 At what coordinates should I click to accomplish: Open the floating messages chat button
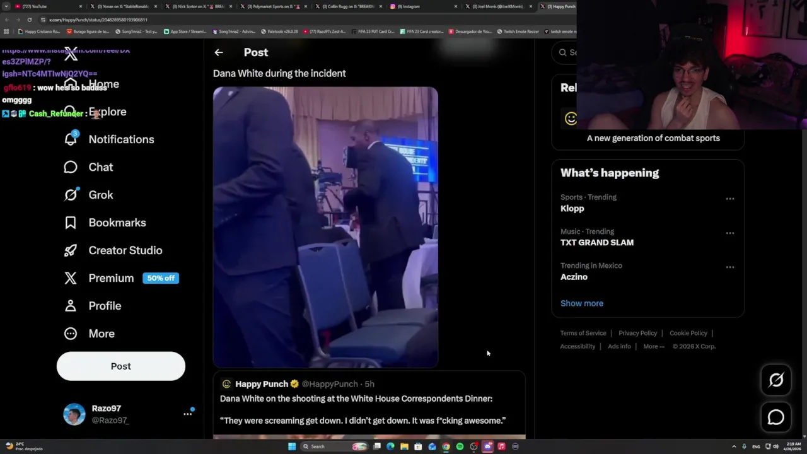click(x=776, y=417)
